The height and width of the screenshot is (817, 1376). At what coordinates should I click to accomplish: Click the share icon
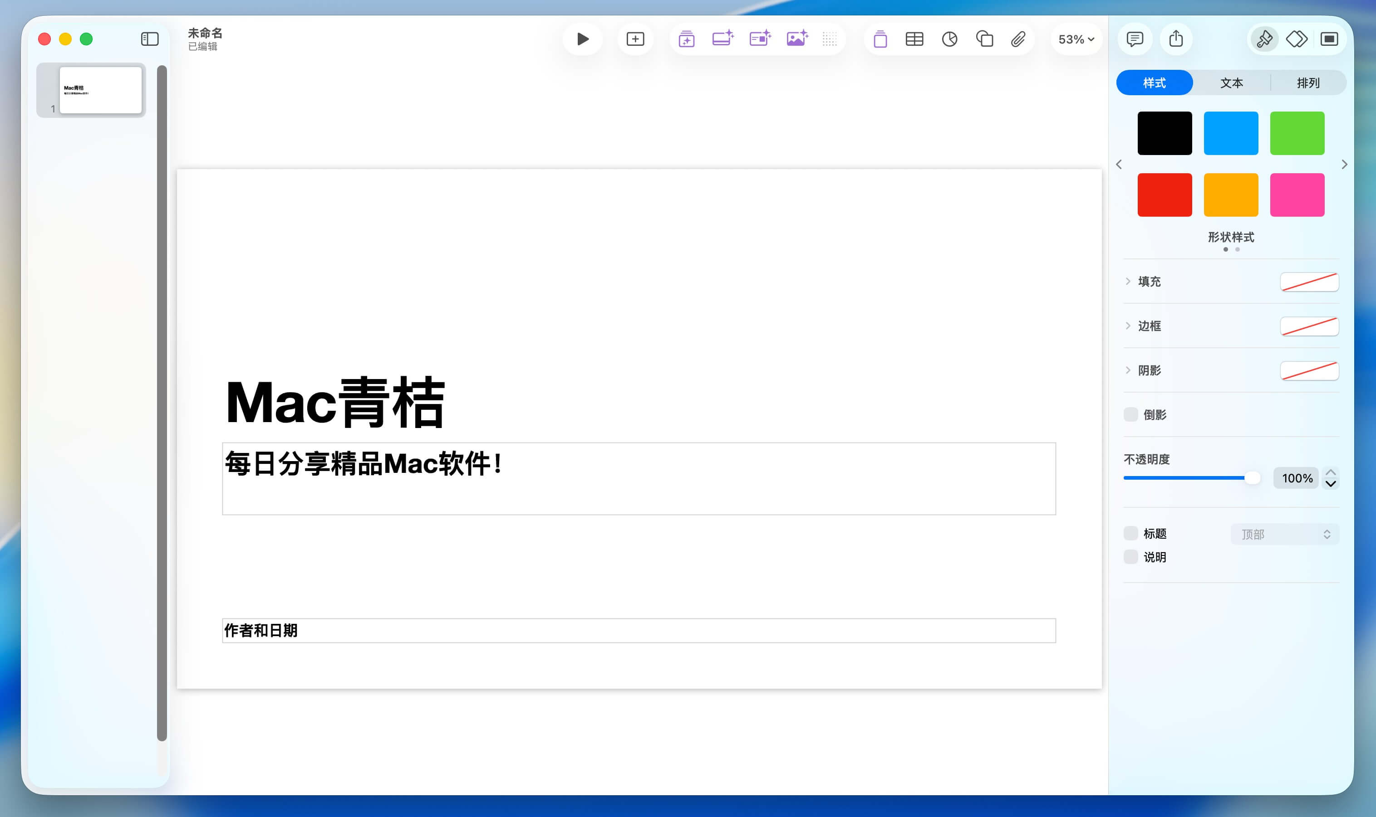(x=1176, y=39)
